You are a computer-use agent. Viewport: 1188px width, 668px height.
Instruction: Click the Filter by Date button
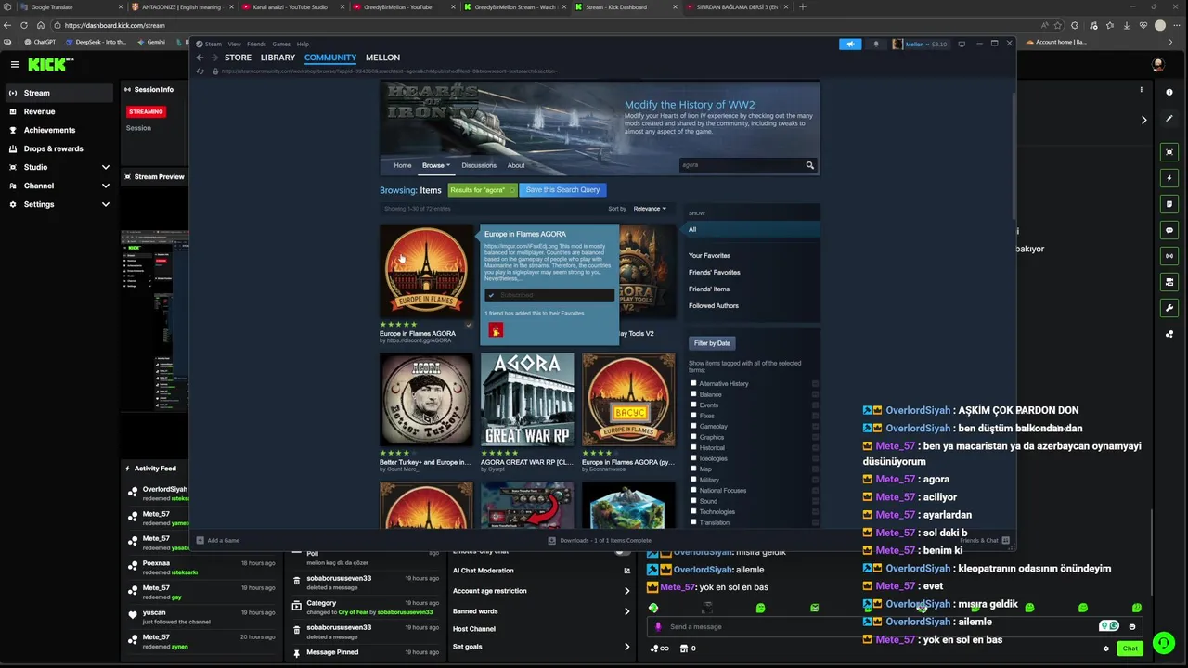coord(712,343)
